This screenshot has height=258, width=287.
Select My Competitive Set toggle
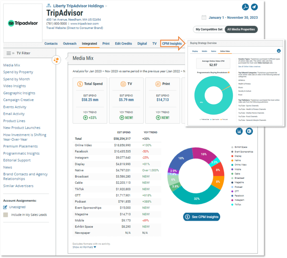209,29
